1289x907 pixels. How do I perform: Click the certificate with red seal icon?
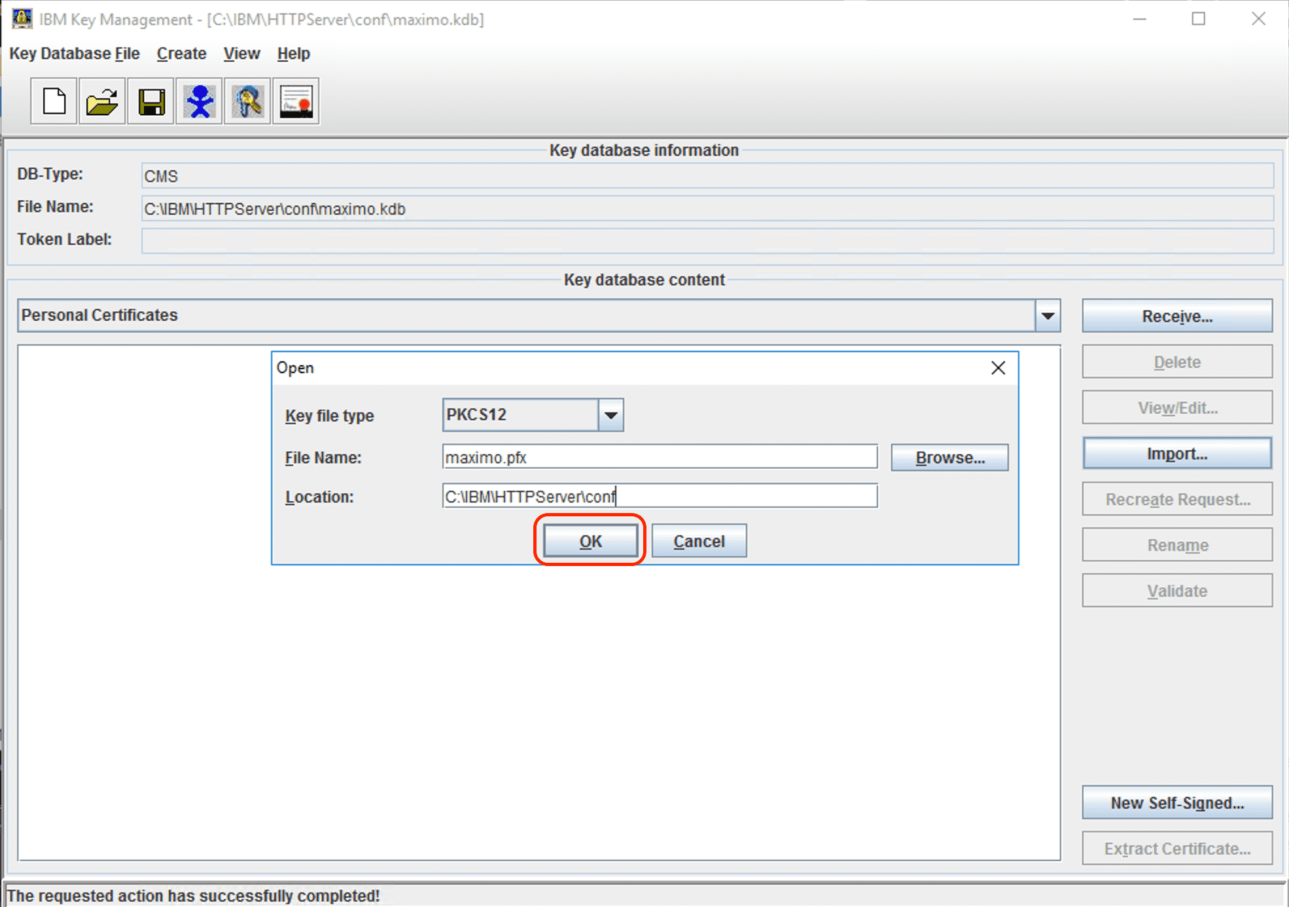click(x=296, y=101)
